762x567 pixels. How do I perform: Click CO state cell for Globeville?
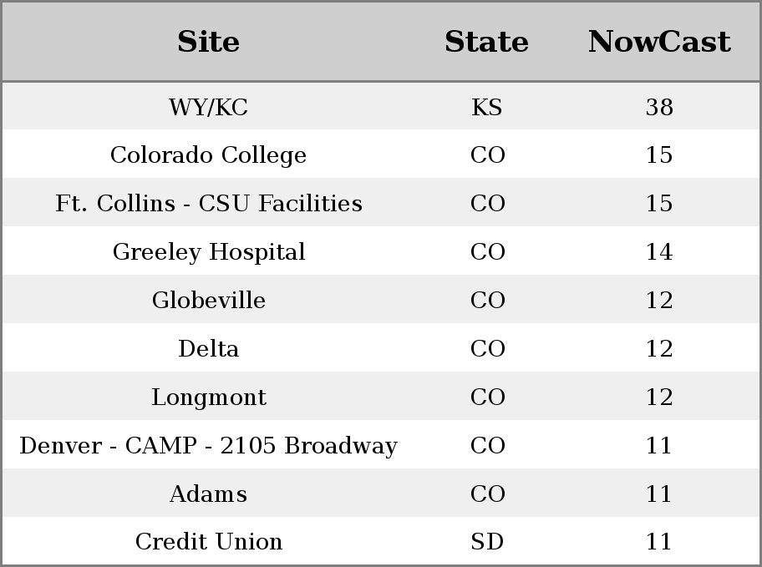(487, 300)
